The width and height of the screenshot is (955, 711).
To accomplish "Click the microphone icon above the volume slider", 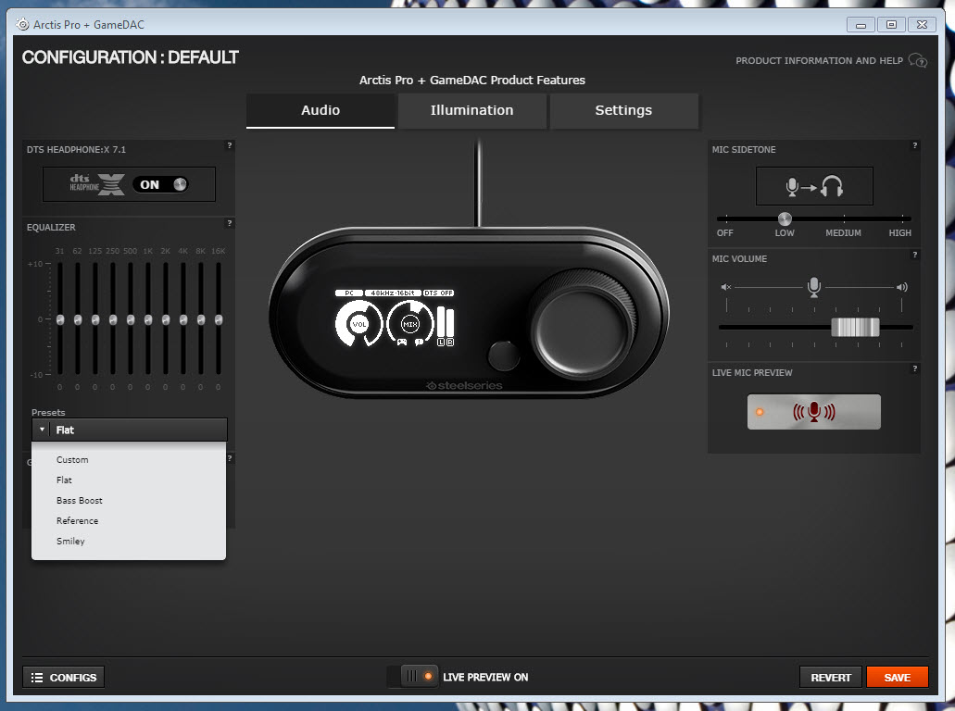I will (813, 286).
